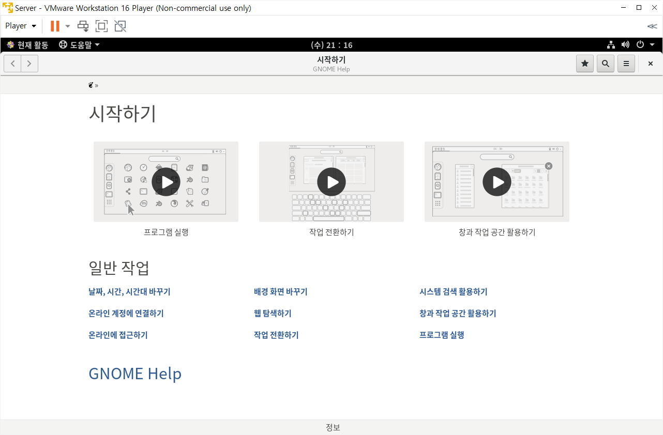Screen dimensions: 663x435
Task: Play the 창과 작업 공간 활용하기 video
Action: tap(497, 182)
